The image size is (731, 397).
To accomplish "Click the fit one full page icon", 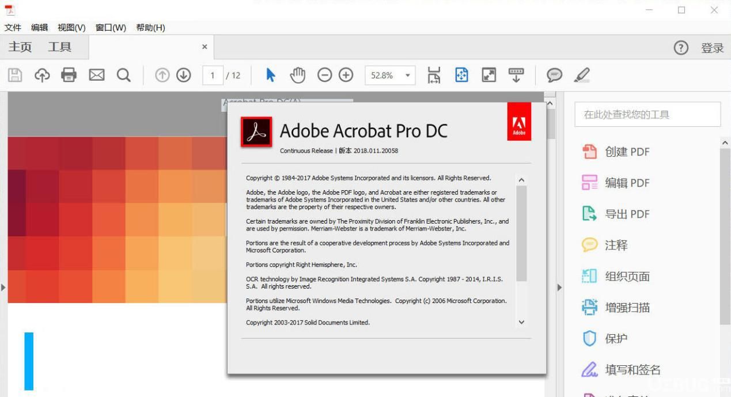I will click(x=461, y=75).
